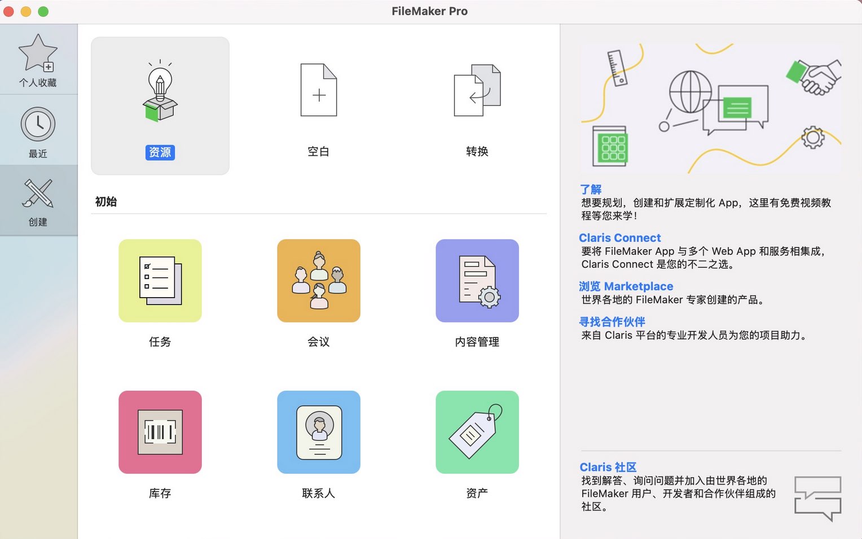
Task: Open the 资产 tag template icon
Action: pos(477,432)
